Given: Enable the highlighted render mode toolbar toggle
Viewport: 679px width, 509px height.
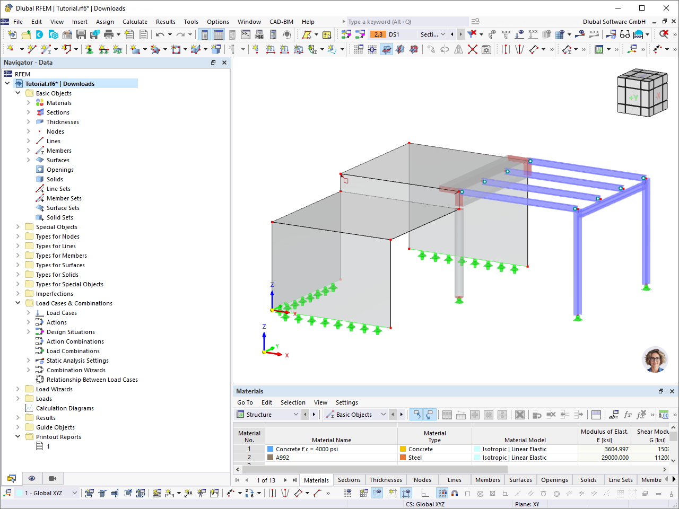Looking at the screenshot, I should (x=387, y=49).
